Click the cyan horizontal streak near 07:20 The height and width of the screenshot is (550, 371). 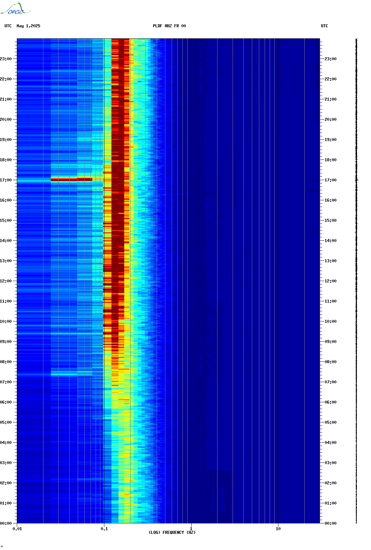71,374
